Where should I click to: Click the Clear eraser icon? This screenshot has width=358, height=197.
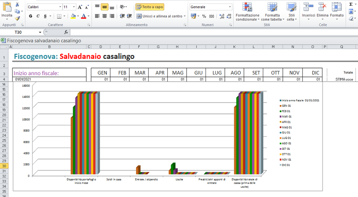click(351, 19)
